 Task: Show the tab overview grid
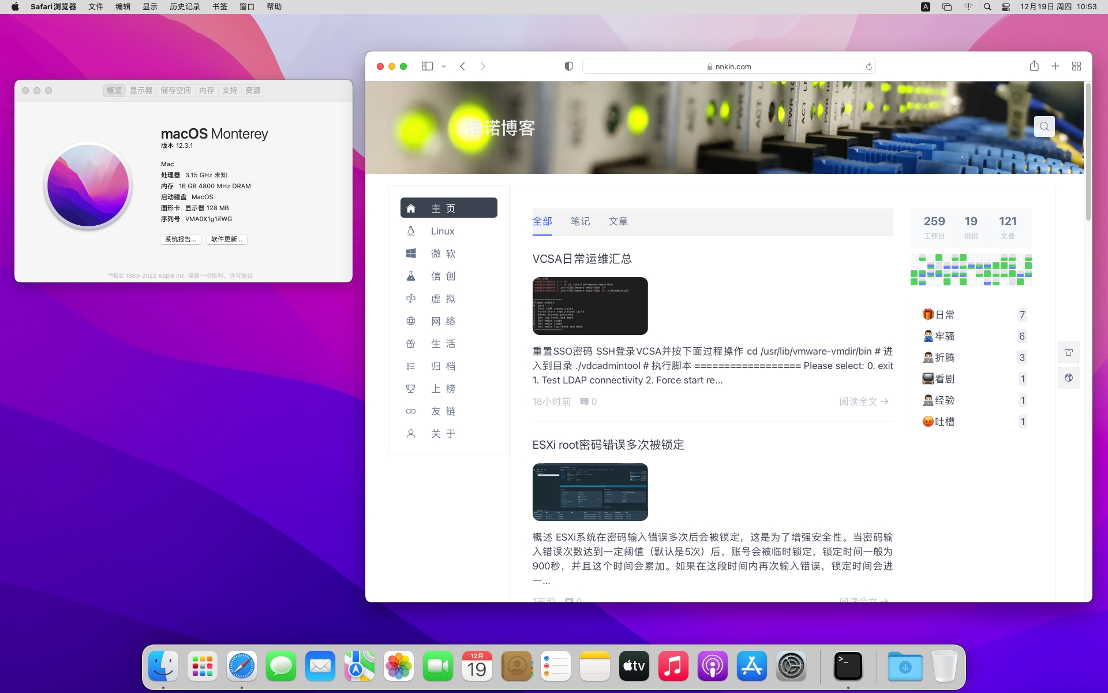point(1076,66)
